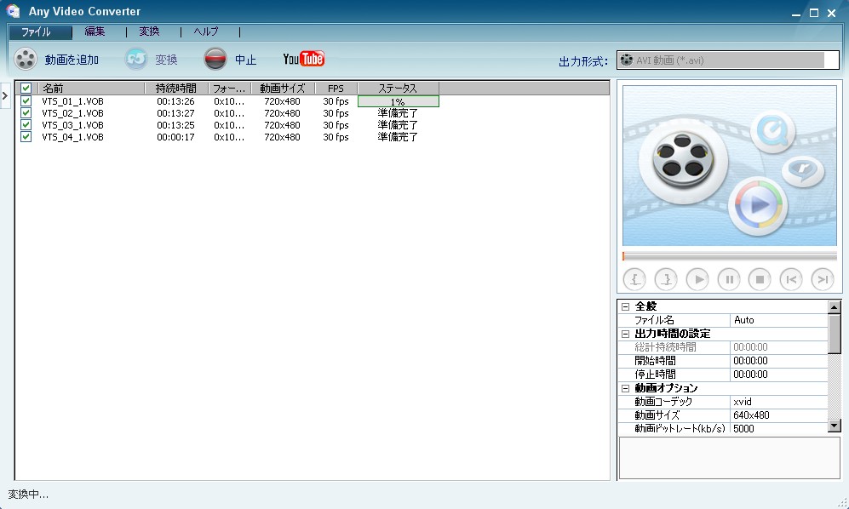Click the properties panel scrollbar thumb

point(835,333)
